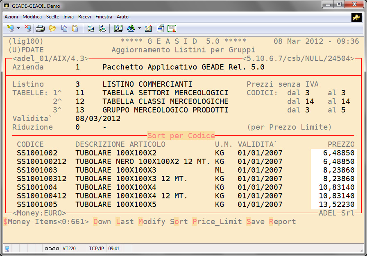Click the Modify command in bottom line

152,222
